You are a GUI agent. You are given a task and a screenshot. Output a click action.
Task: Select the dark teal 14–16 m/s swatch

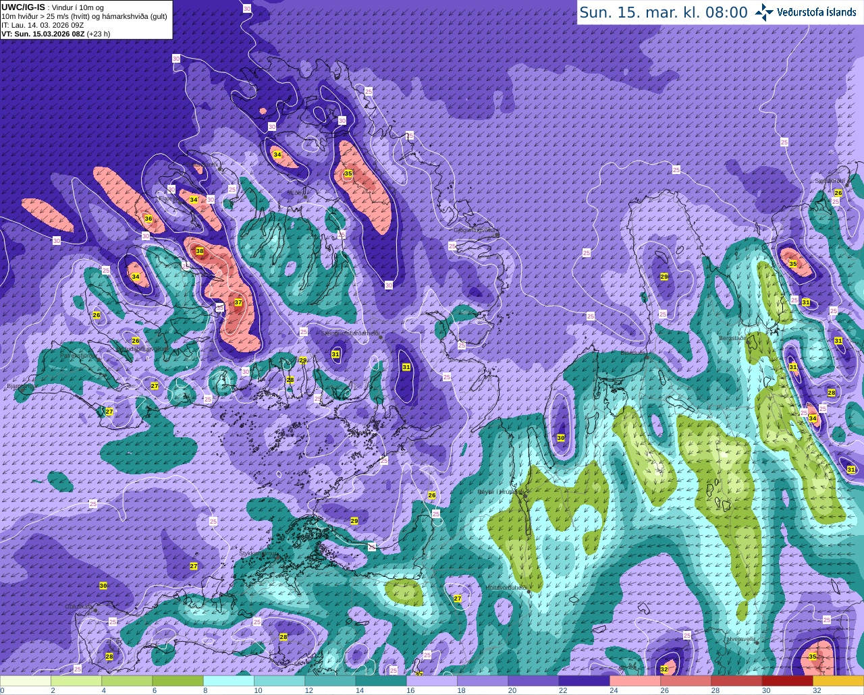[381, 681]
